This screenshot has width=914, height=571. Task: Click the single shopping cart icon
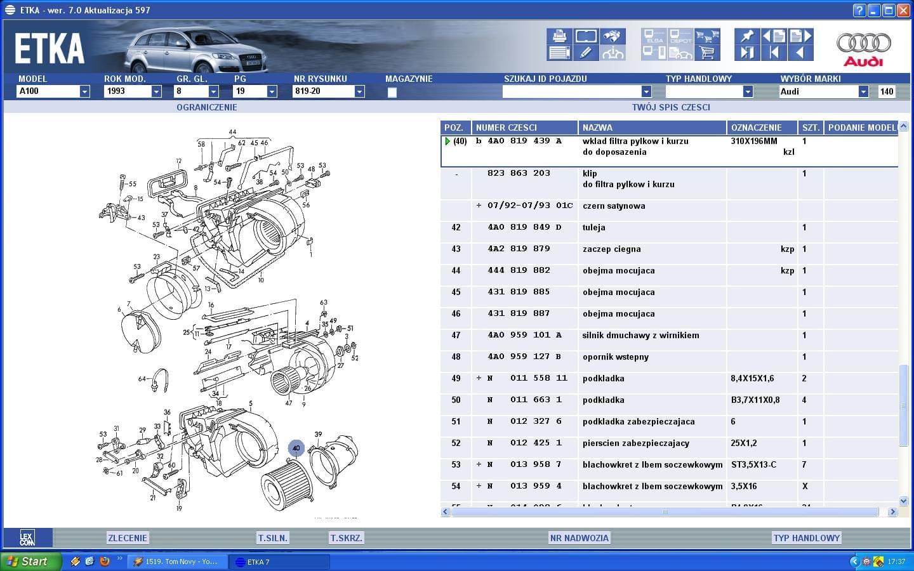click(707, 53)
